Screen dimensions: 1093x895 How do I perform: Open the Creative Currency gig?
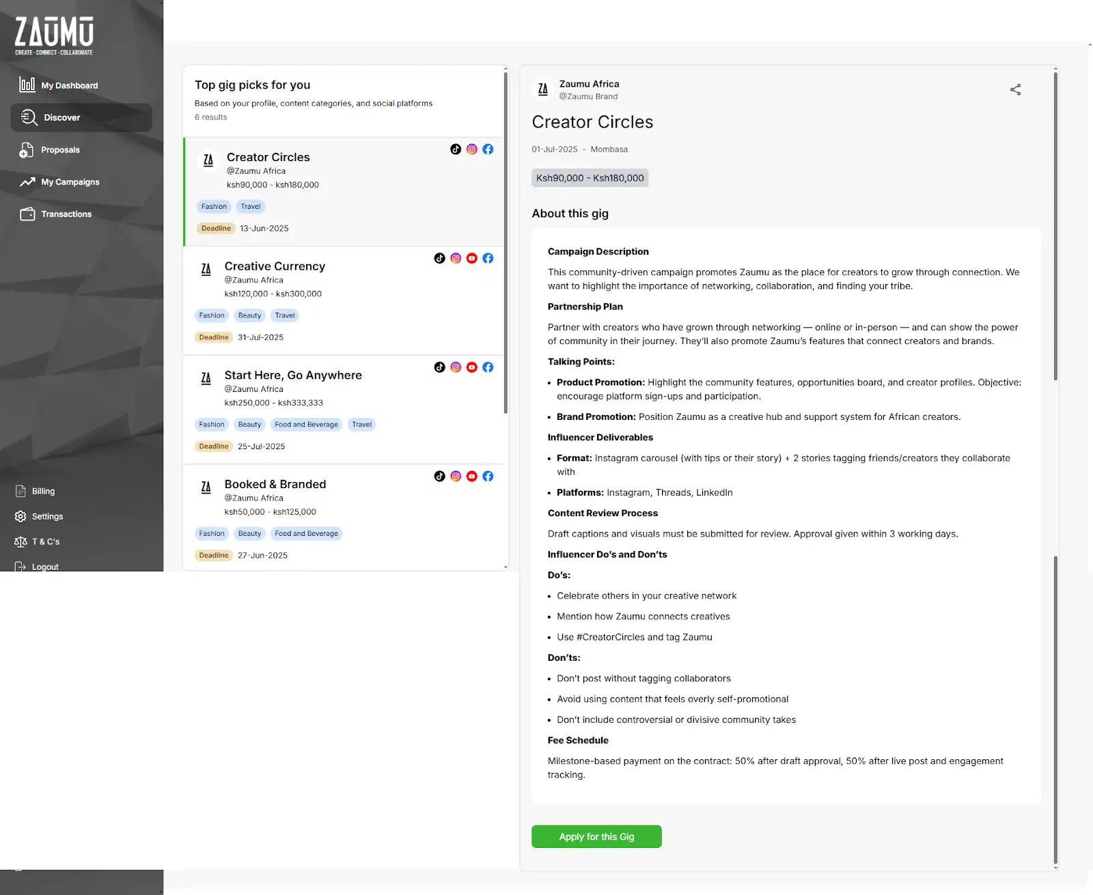pos(275,266)
